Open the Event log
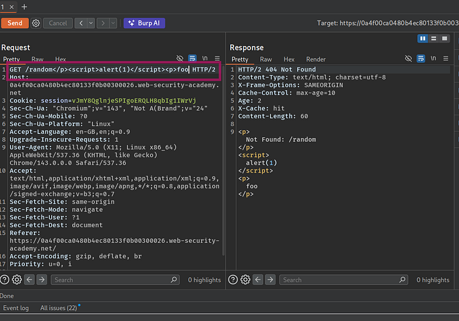Image resolution: width=459 pixels, height=321 pixels. click(16, 308)
